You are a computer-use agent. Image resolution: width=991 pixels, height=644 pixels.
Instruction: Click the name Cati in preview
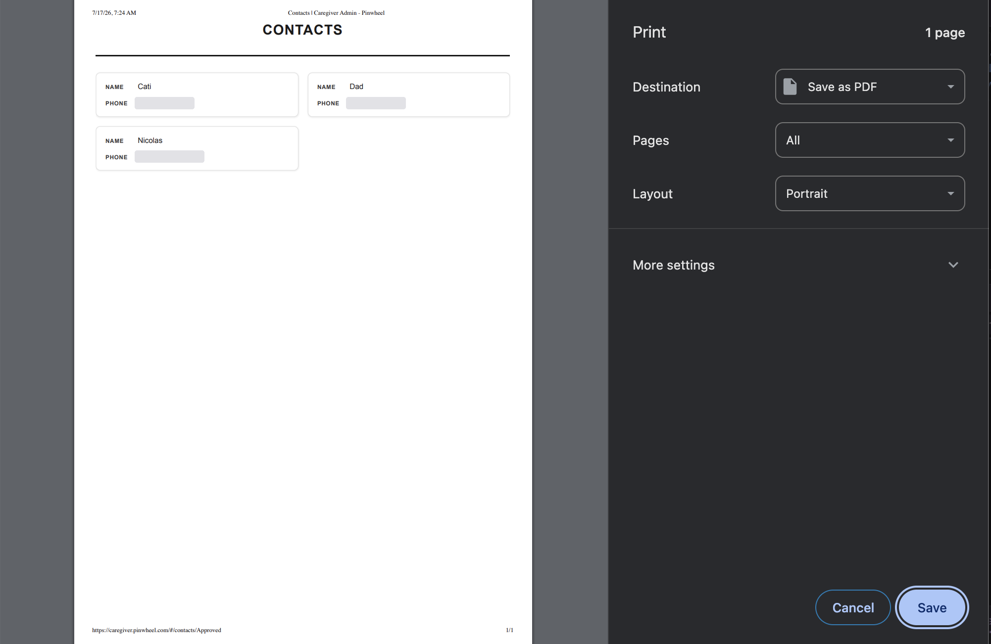pos(144,87)
